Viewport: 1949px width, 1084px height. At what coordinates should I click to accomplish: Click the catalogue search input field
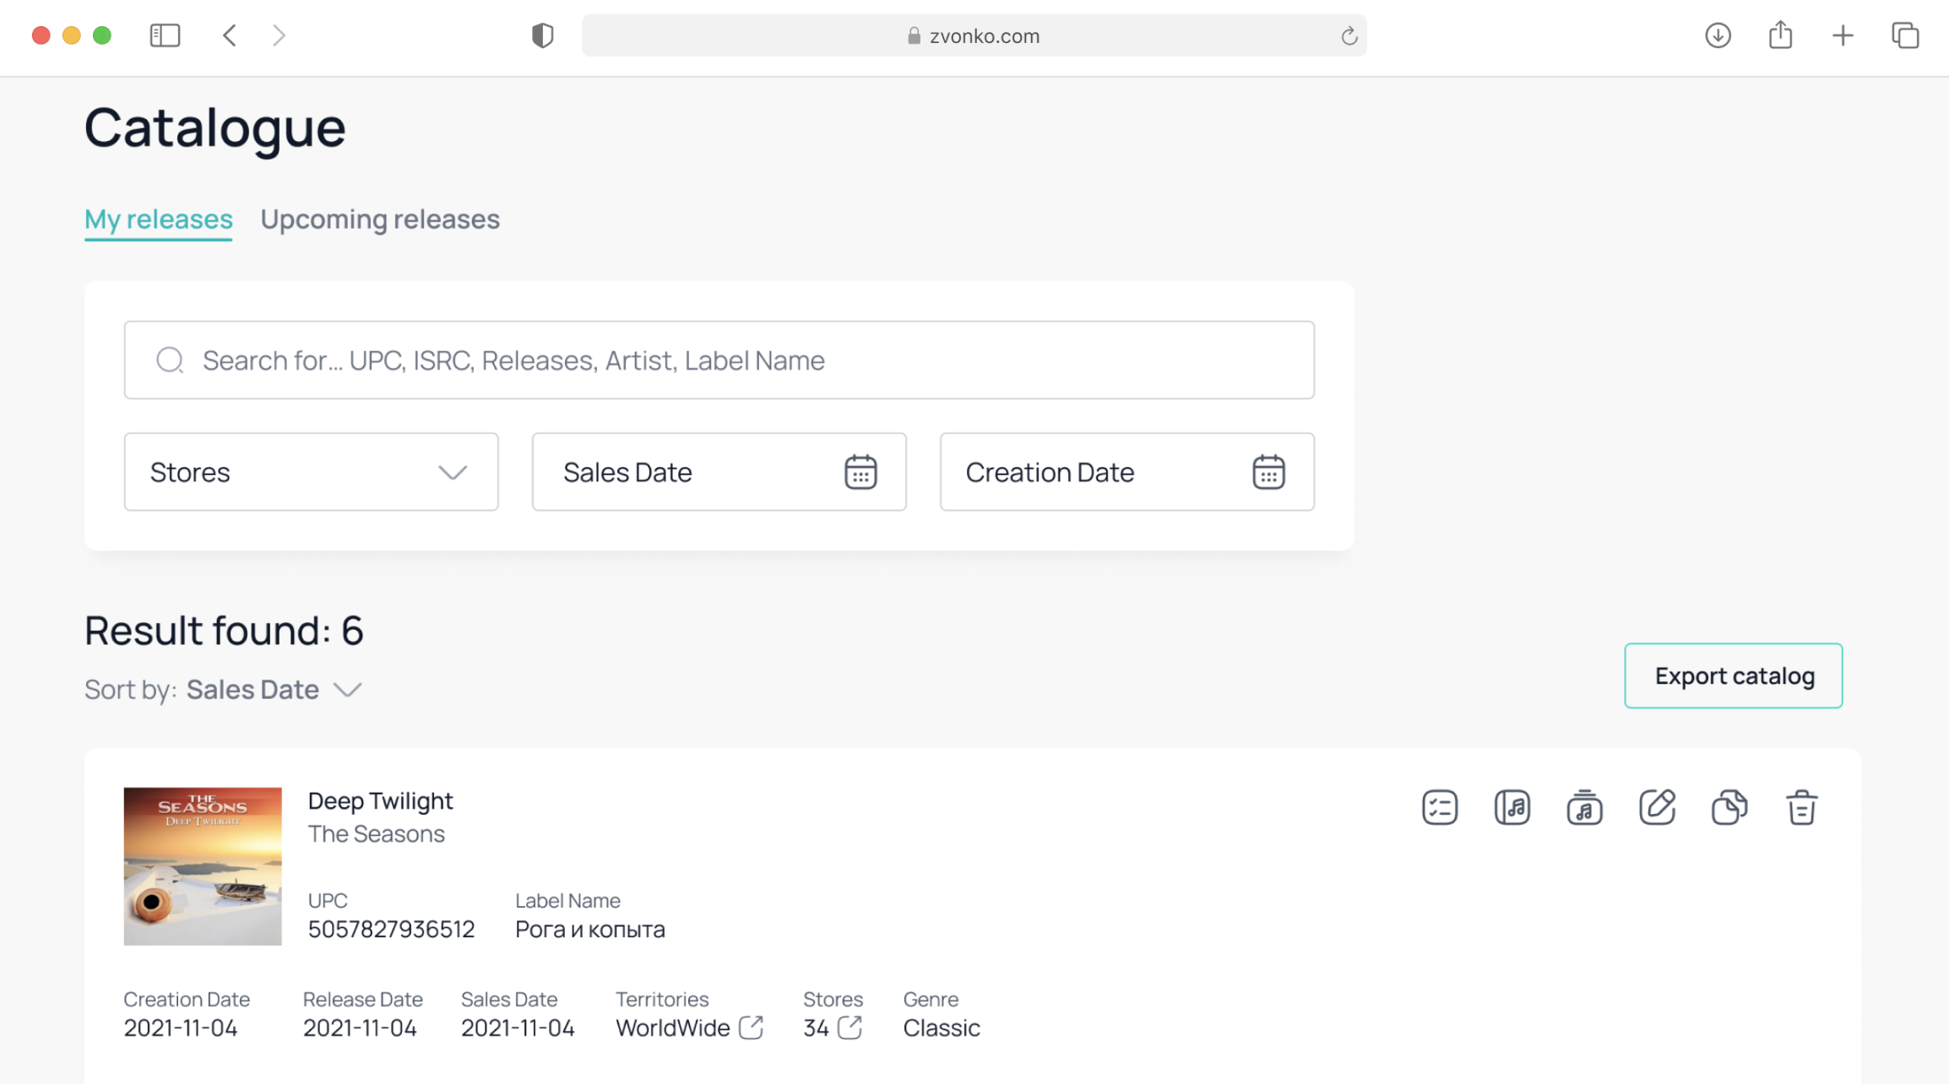tap(719, 360)
